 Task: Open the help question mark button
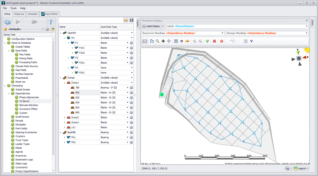pyautogui.click(x=51, y=22)
